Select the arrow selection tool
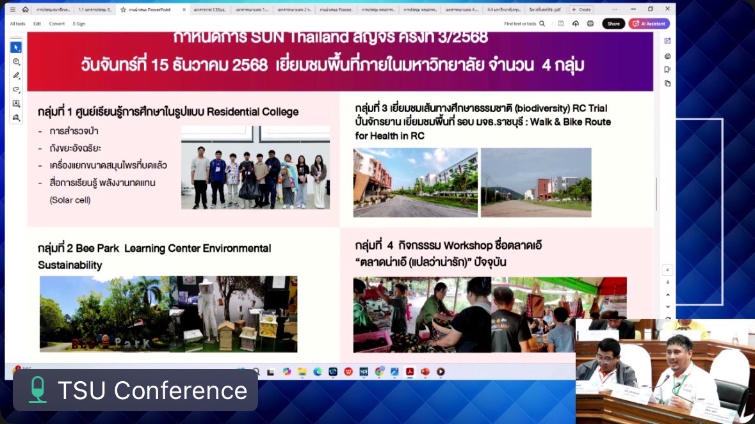The height and width of the screenshot is (424, 755). pyautogui.click(x=16, y=48)
